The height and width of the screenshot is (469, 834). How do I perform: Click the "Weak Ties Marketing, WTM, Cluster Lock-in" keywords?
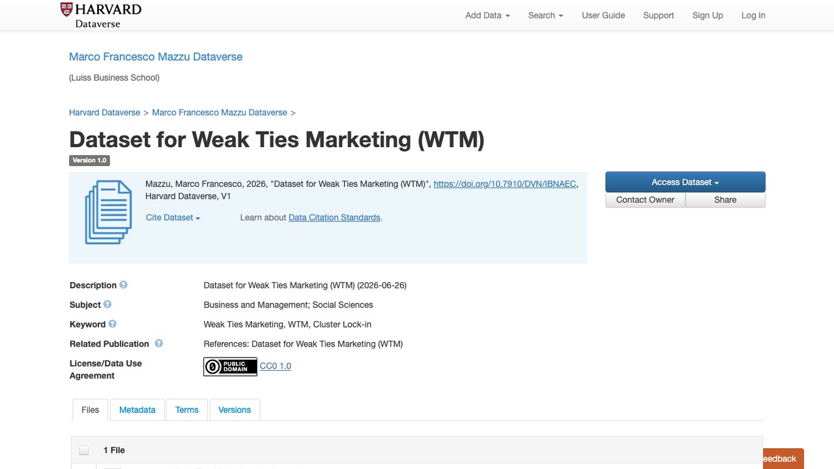tap(288, 324)
